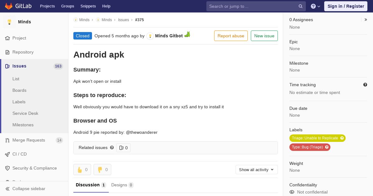Click the New issue button
Image resolution: width=373 pixels, height=196 pixels.
click(264, 36)
